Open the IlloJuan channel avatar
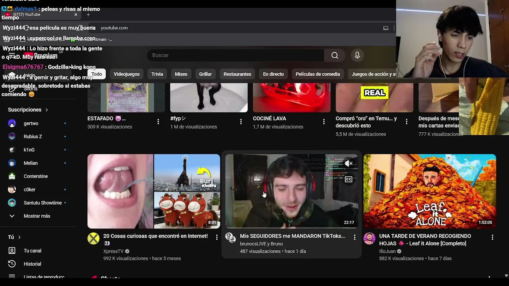This screenshot has height=286, width=509. coord(369,239)
